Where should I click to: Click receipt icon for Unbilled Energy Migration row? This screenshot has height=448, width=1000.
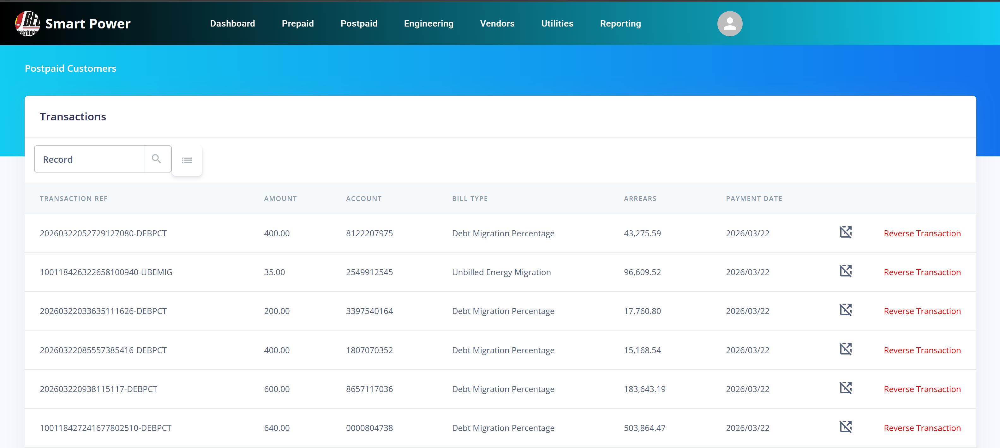(x=846, y=271)
